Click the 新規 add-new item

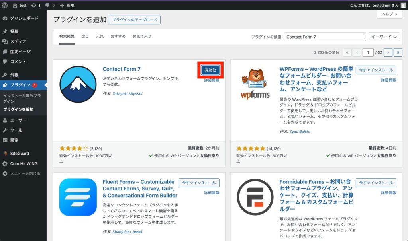67,5
